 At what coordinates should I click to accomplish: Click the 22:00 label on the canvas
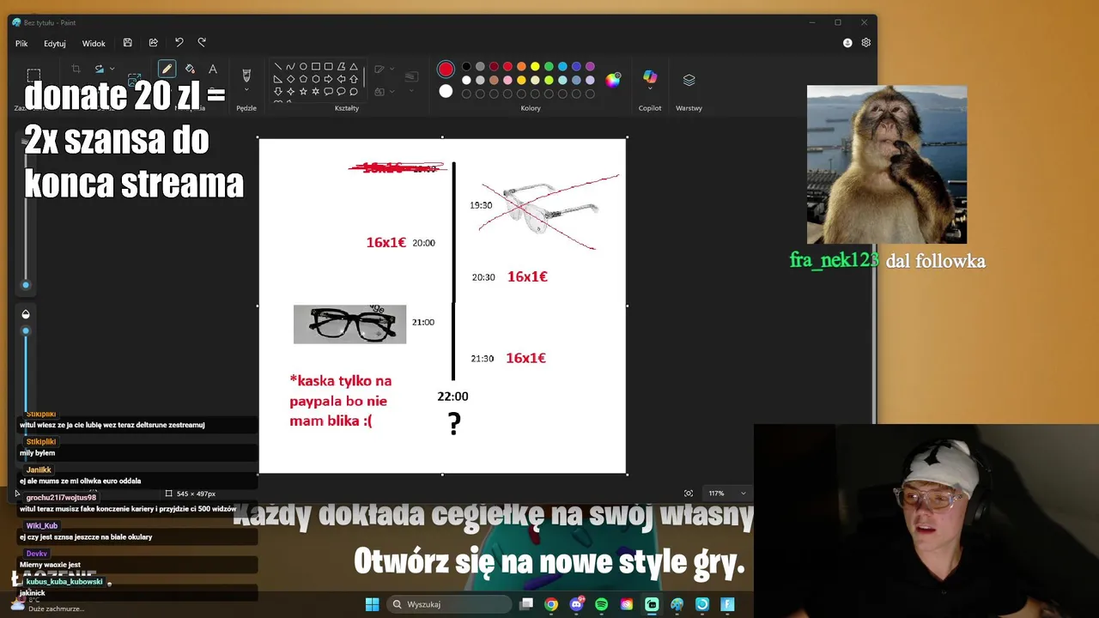click(452, 397)
